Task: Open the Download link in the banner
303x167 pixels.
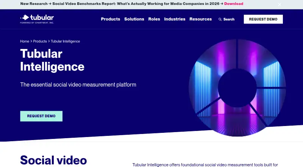Action: point(234,4)
